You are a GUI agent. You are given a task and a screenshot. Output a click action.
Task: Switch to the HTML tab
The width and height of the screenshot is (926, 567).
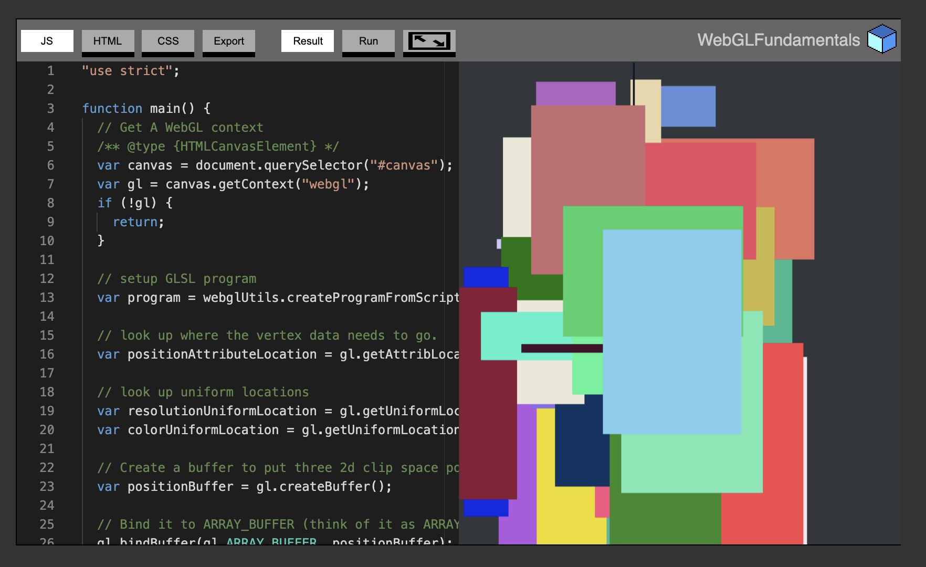click(108, 40)
